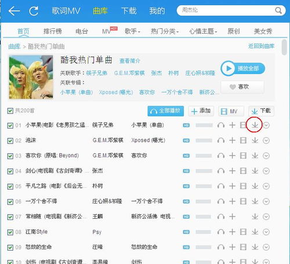This screenshot has width=290, height=264.
Task: Add song 03 喜欢你 using plus icon
Action: [232, 156]
